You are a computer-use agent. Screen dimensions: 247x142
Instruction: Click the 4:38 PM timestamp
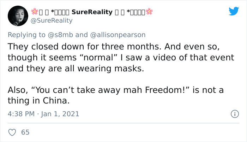click(21, 114)
